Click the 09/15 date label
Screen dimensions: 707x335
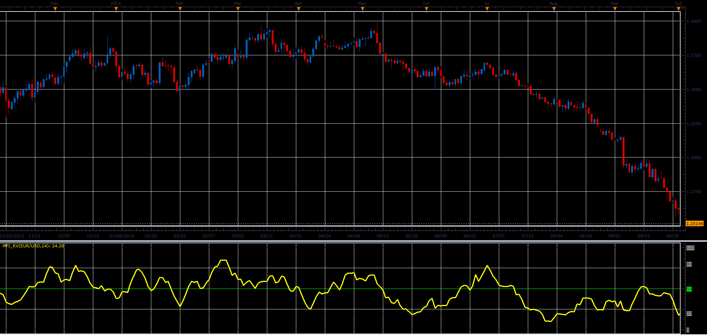click(644, 236)
